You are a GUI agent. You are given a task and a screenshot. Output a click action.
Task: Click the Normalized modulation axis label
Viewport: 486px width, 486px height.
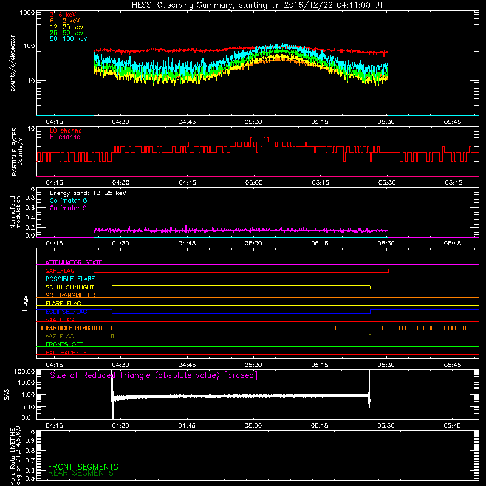click(15, 212)
